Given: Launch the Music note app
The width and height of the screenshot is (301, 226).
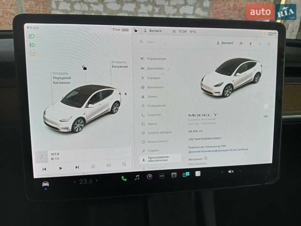Looking at the screenshot, I should coord(137,178).
